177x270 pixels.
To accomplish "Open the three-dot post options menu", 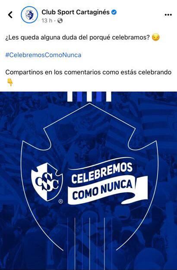I will point(168,15).
